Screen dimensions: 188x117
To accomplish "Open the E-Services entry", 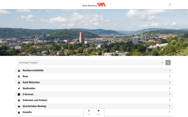I will (x=94, y=94).
